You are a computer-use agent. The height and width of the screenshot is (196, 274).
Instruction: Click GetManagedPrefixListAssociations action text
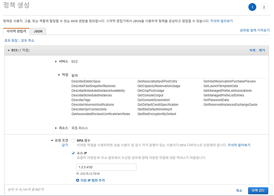(x=228, y=91)
